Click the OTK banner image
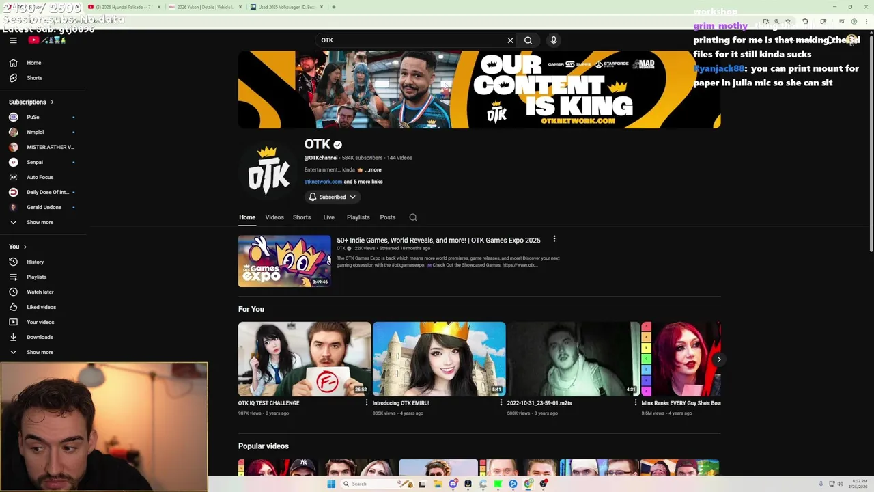This screenshot has width=874, height=492. coord(479,90)
